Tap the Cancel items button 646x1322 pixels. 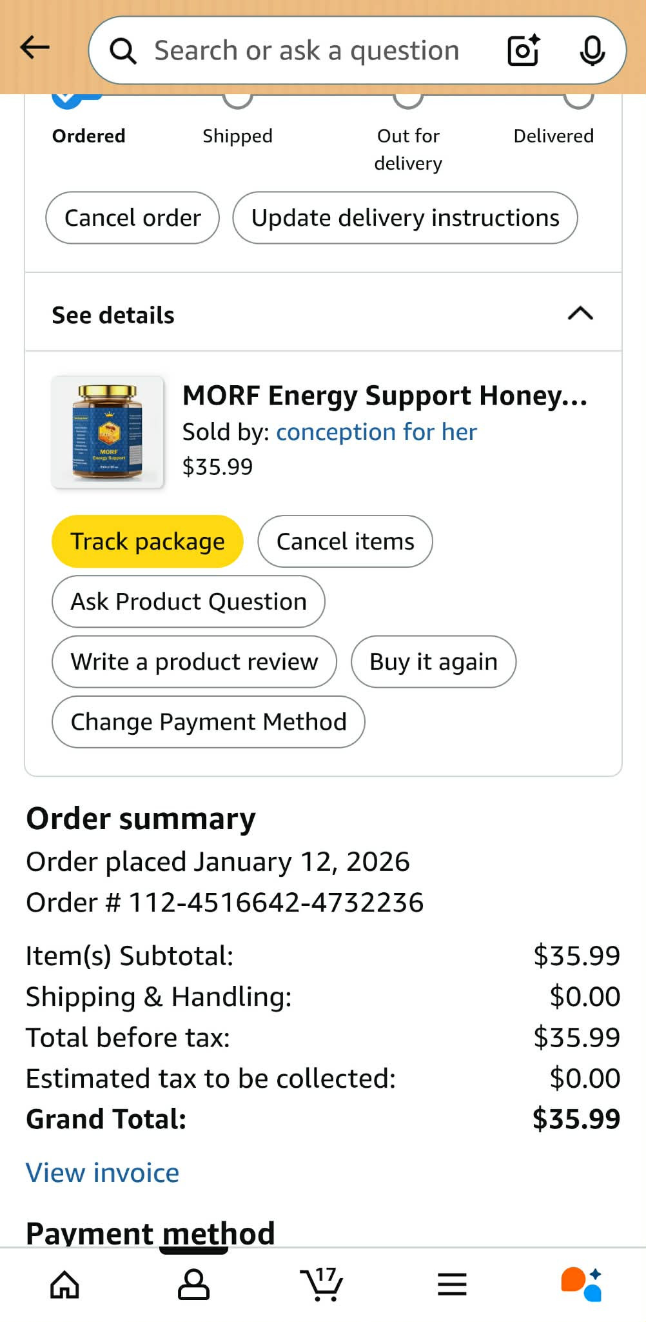click(x=345, y=541)
